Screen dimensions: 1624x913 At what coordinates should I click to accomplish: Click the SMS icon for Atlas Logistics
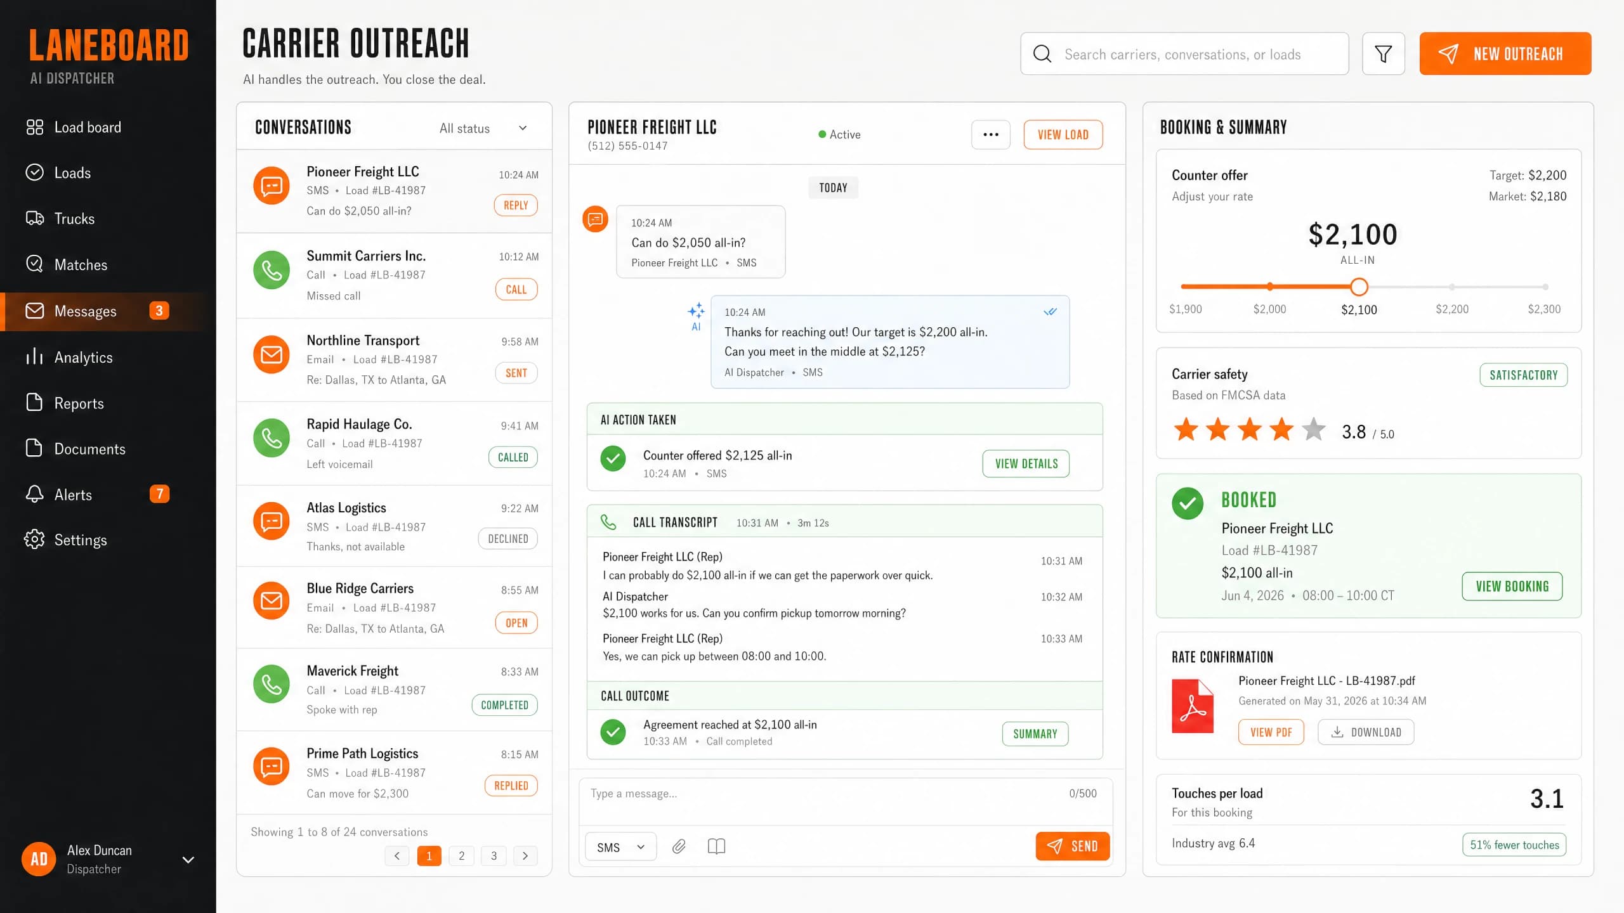click(272, 521)
